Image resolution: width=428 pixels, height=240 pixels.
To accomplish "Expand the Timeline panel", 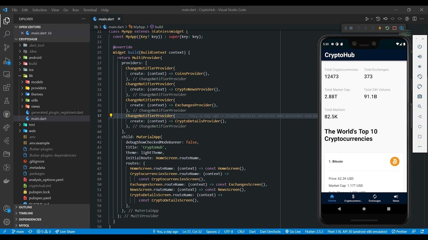I will [x=51, y=213].
